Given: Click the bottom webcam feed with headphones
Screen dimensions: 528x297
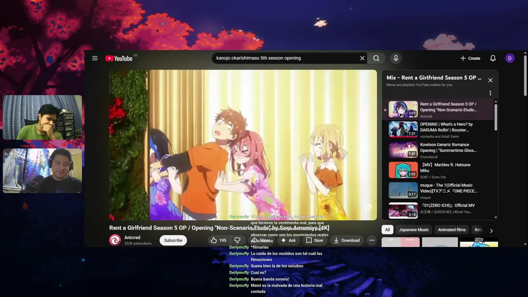Looking at the screenshot, I should pyautogui.click(x=42, y=171).
